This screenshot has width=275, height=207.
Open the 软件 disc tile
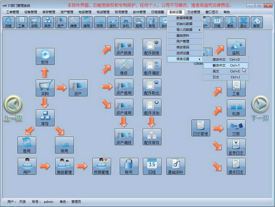point(45,56)
